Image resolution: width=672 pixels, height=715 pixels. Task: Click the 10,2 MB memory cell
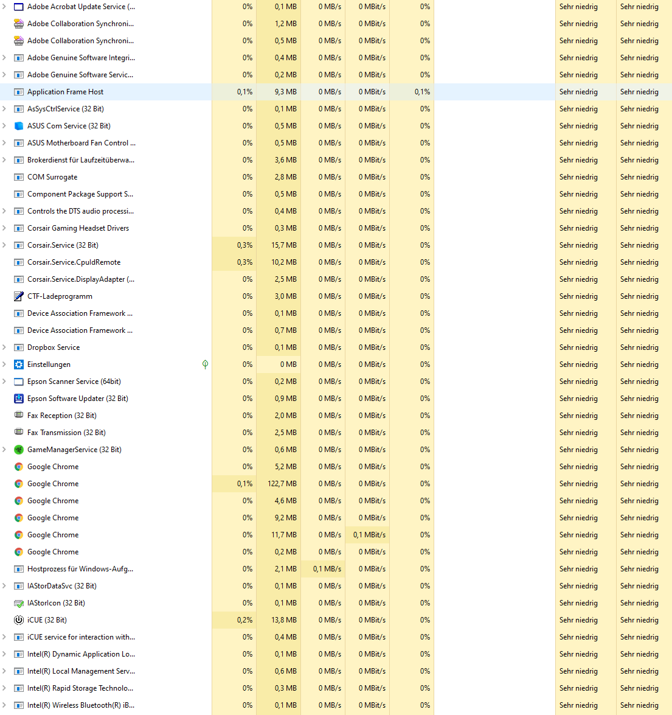click(x=279, y=262)
